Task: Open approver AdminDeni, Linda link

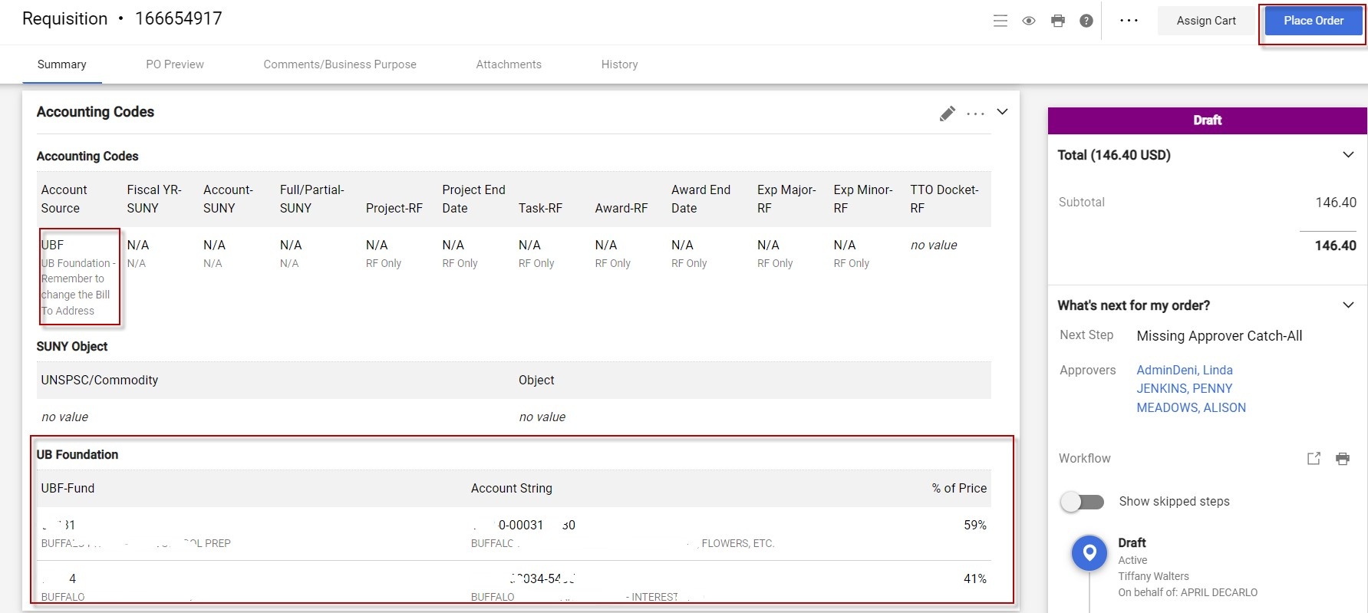Action: [1185, 370]
